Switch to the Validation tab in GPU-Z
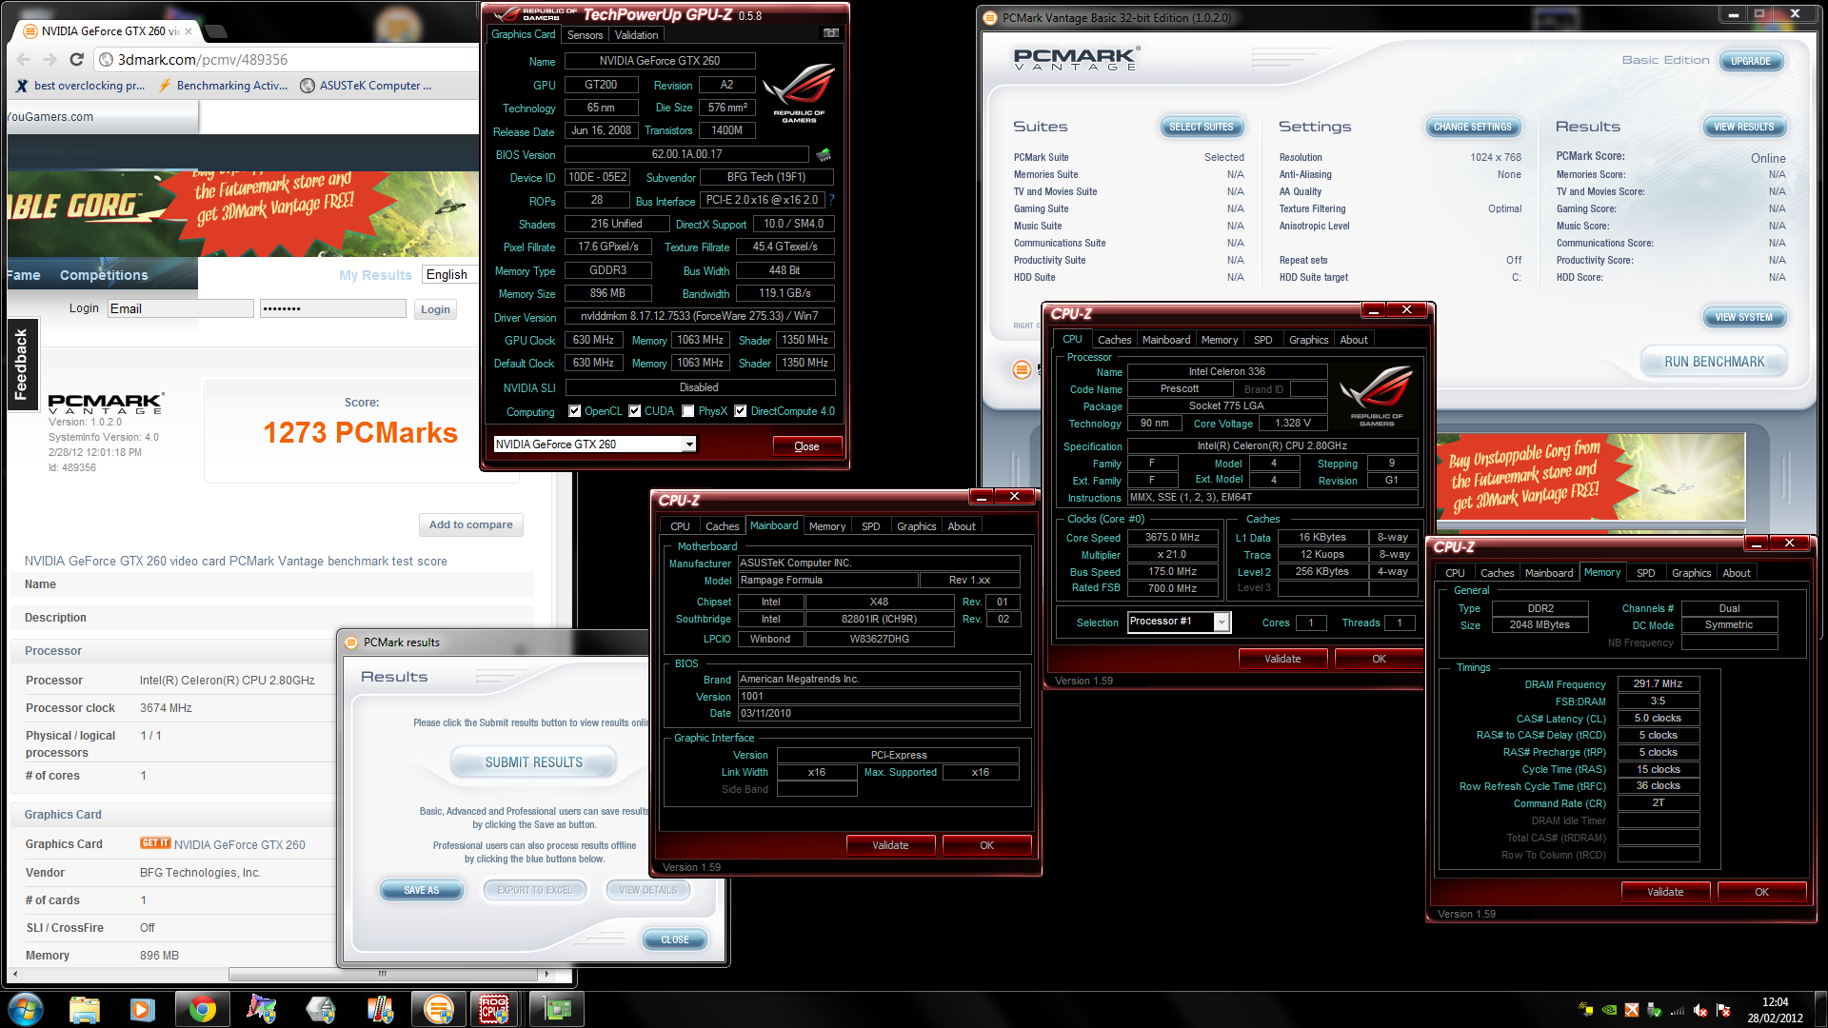This screenshot has width=1828, height=1028. (636, 35)
